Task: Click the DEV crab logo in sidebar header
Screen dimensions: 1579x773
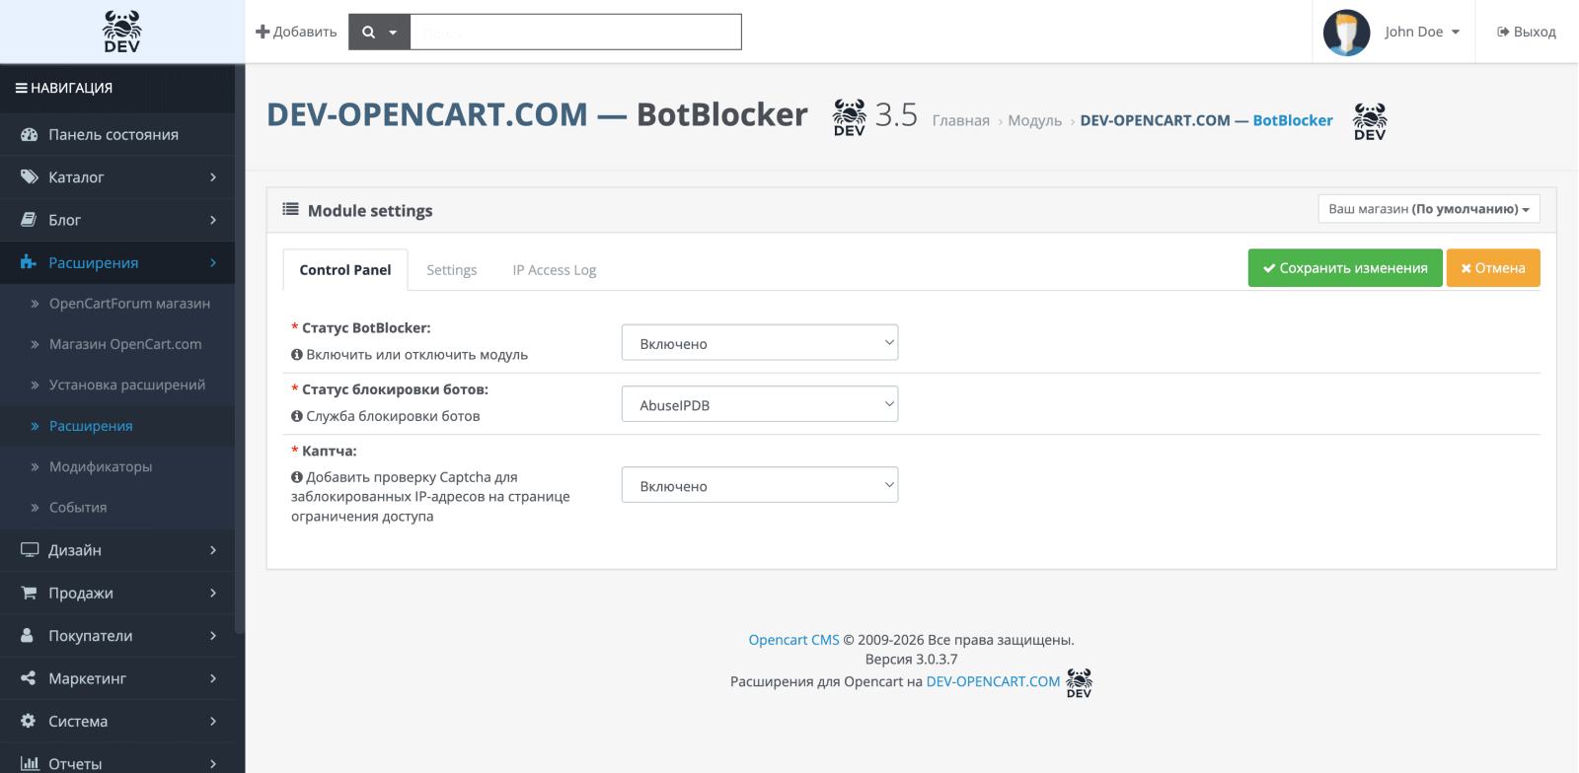Action: [x=122, y=32]
